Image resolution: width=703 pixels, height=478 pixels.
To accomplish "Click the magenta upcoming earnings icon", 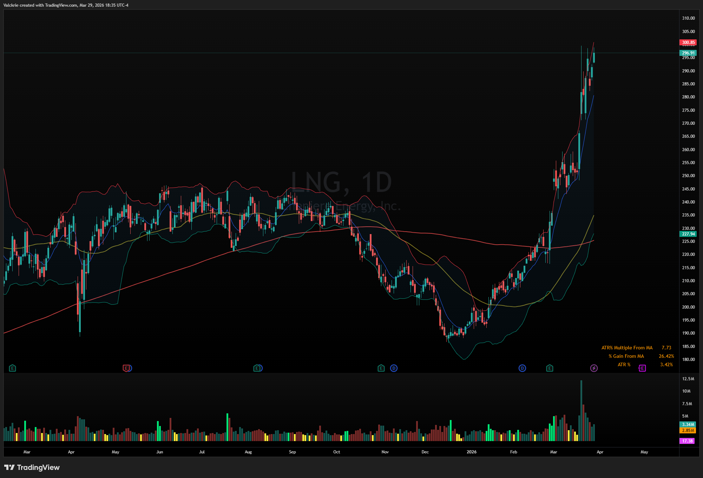I will (x=642, y=368).
